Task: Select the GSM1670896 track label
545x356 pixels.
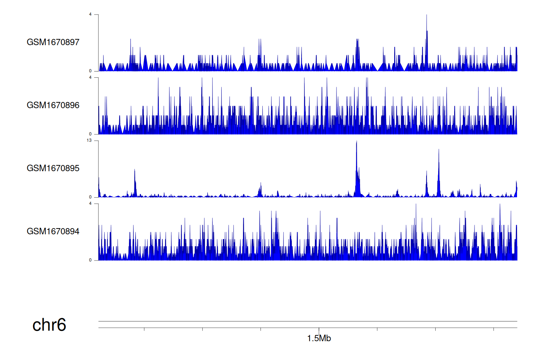Action: 53,105
